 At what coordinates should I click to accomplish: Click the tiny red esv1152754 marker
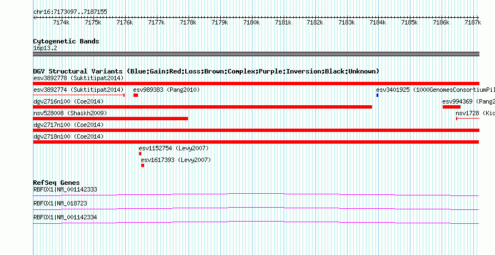coord(140,154)
